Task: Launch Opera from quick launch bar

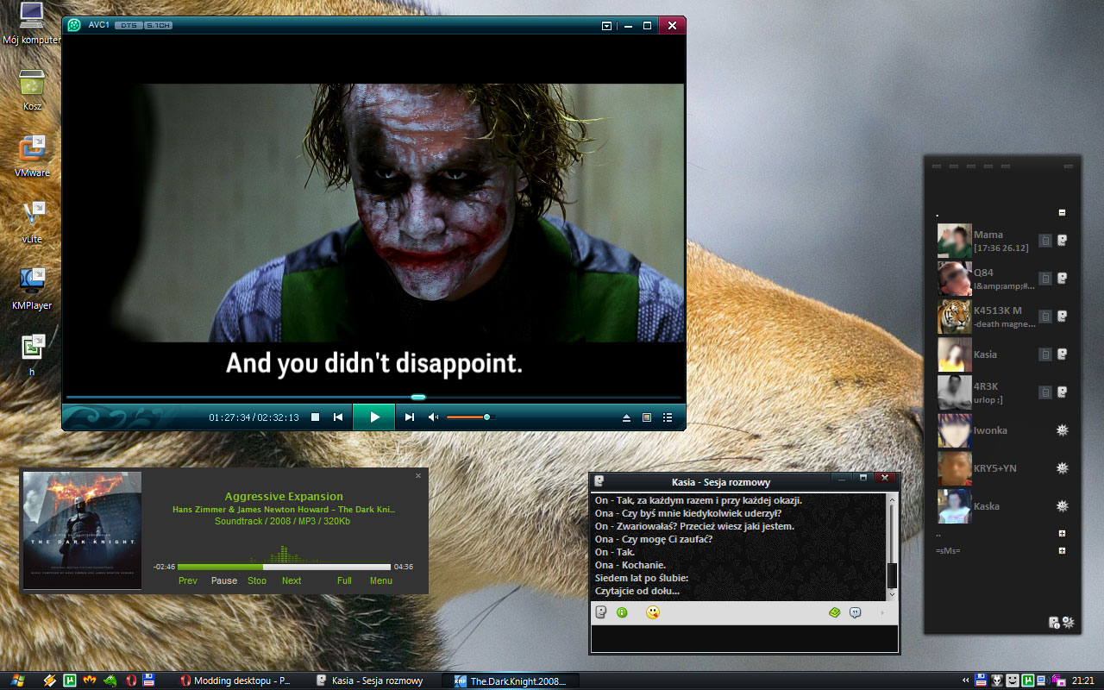Action: coord(131,681)
